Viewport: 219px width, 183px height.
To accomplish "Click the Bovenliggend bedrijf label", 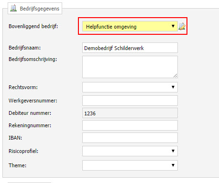I will point(33,26).
